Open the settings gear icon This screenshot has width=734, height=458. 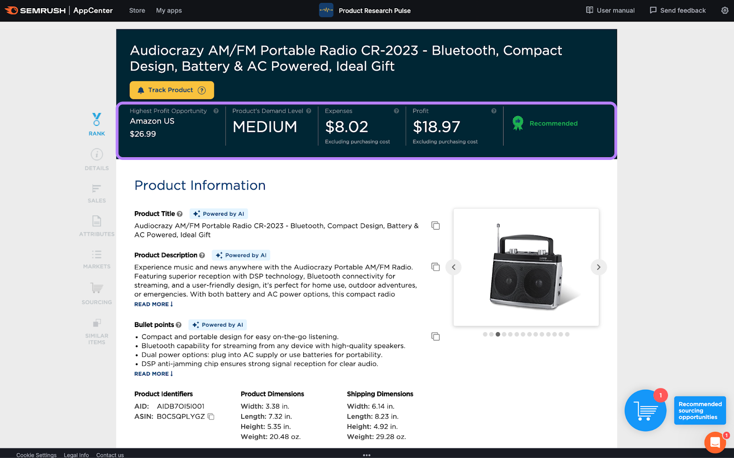pyautogui.click(x=724, y=11)
